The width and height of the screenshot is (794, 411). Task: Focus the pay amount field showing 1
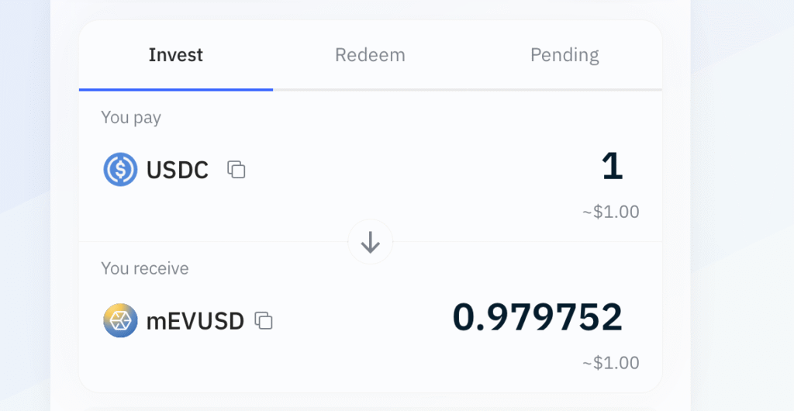(612, 167)
